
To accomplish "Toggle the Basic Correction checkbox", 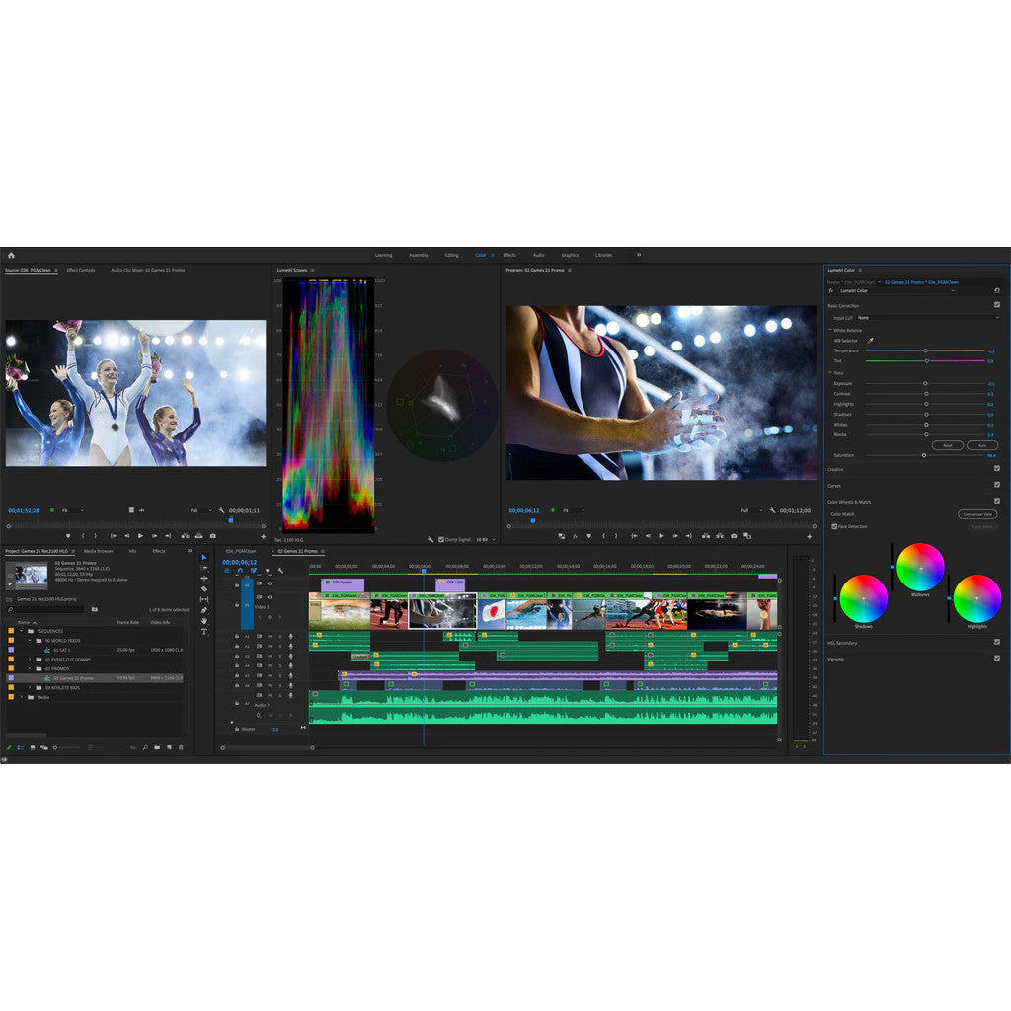I will tap(997, 305).
